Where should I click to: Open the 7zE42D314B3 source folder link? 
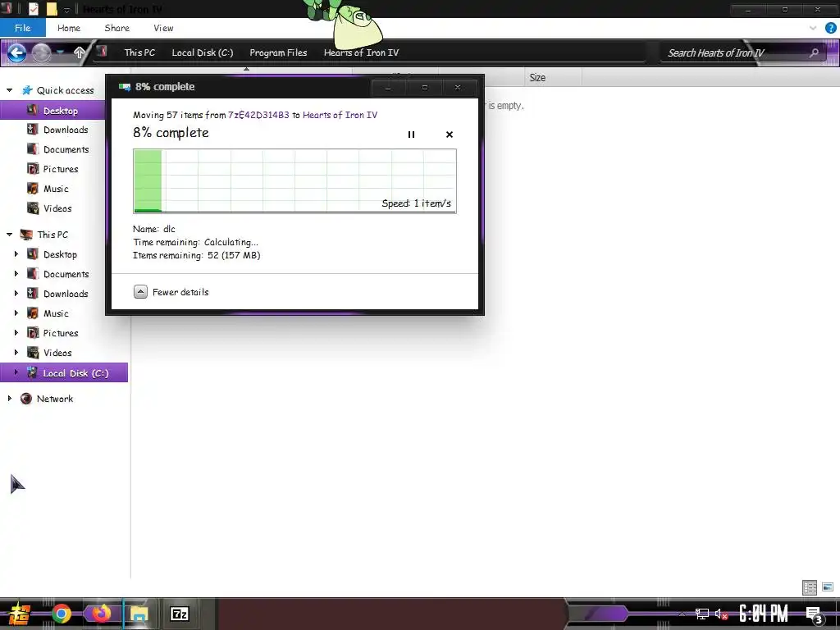pos(258,115)
